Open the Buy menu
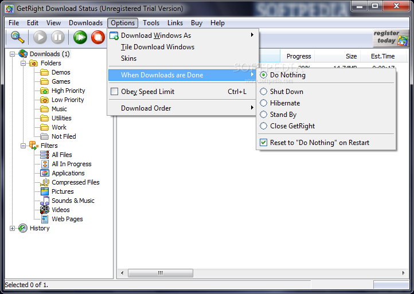Image resolution: width=414 pixels, height=294 pixels. click(x=197, y=23)
